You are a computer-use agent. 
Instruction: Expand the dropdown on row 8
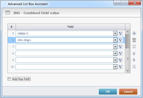click(115, 53)
